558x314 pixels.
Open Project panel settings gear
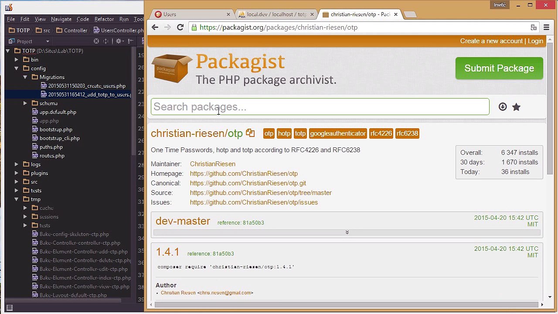click(x=118, y=41)
